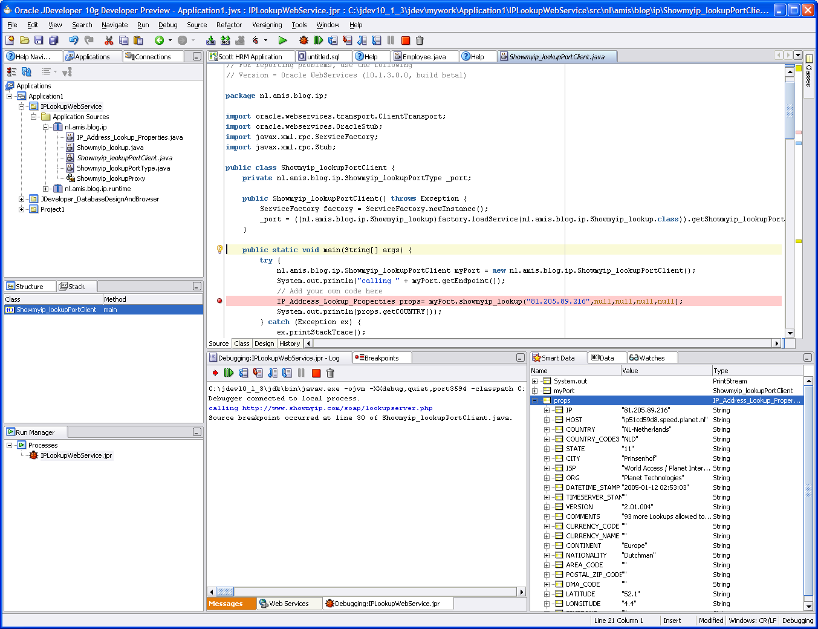Start debugging with the red bug icon
818x629 pixels.
pyautogui.click(x=304, y=41)
